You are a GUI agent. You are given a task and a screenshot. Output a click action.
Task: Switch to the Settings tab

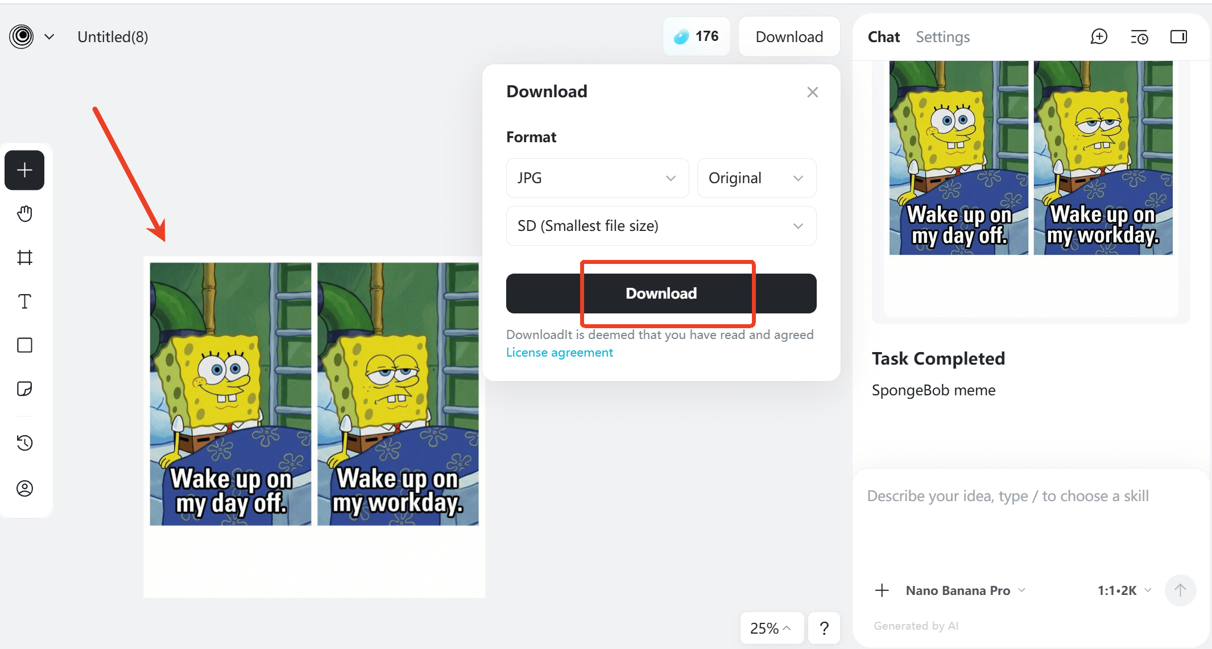(x=942, y=37)
